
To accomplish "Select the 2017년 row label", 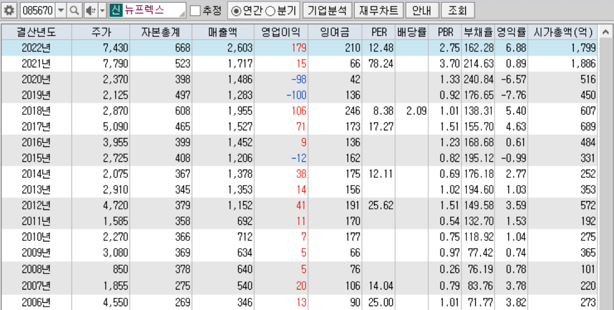I will (36, 127).
